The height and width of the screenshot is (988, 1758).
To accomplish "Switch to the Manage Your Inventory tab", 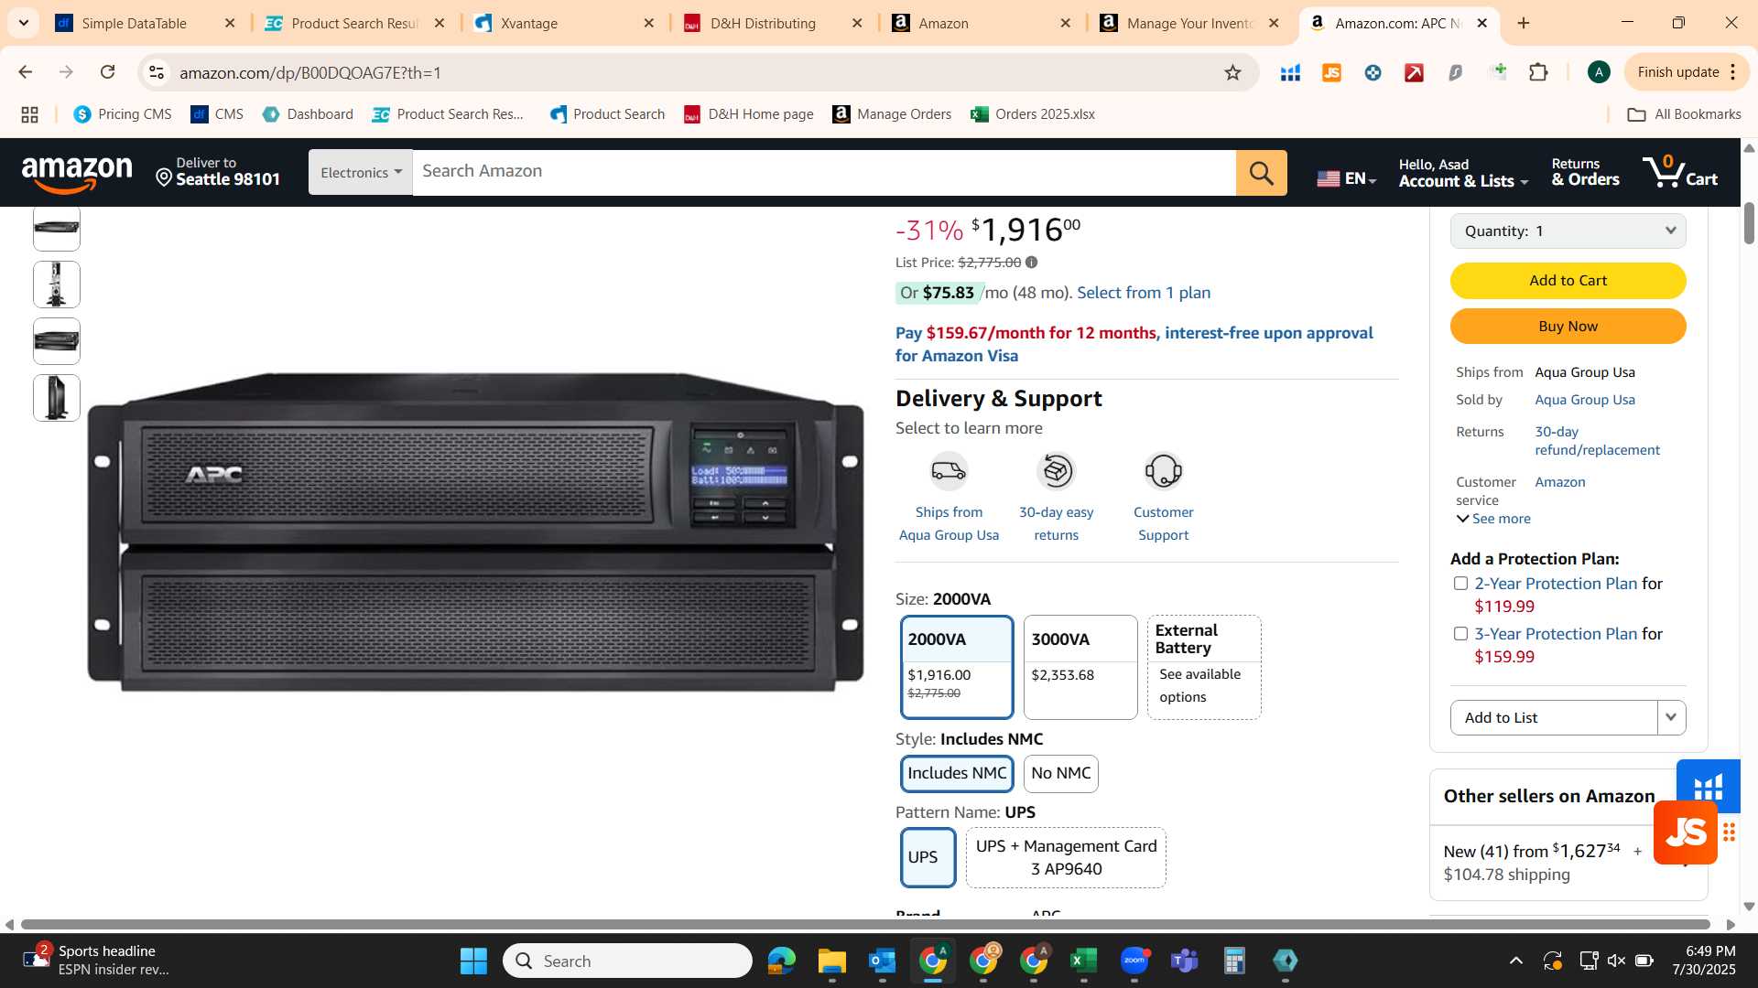I will coord(1190,23).
